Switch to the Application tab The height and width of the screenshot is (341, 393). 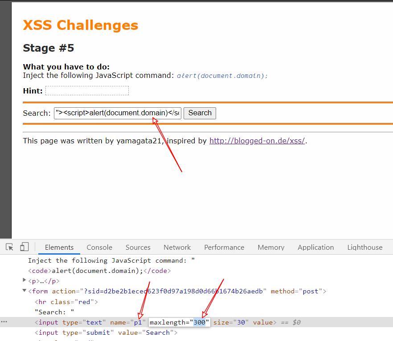tap(316, 248)
